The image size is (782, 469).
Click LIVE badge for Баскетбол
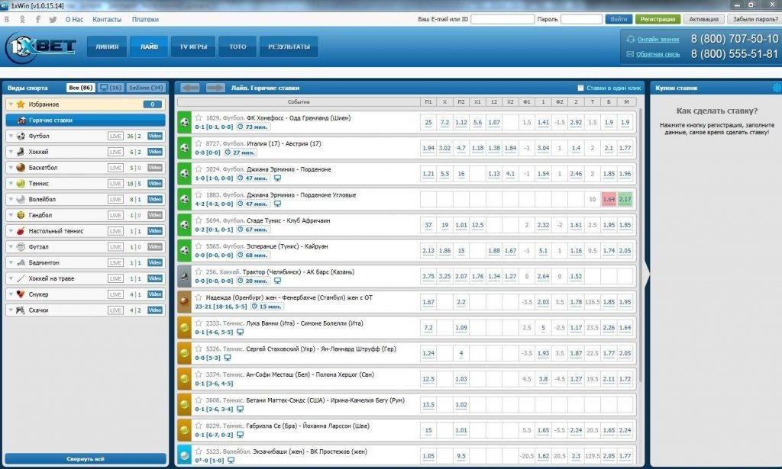tap(116, 168)
